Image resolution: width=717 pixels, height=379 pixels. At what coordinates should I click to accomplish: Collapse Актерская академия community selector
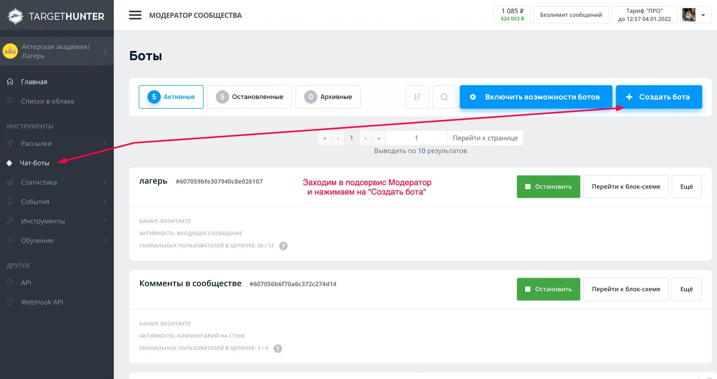click(x=105, y=51)
